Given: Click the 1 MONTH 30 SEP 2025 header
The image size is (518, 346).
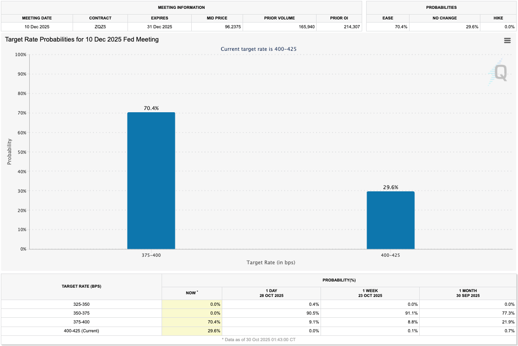Looking at the screenshot, I should (x=468, y=293).
